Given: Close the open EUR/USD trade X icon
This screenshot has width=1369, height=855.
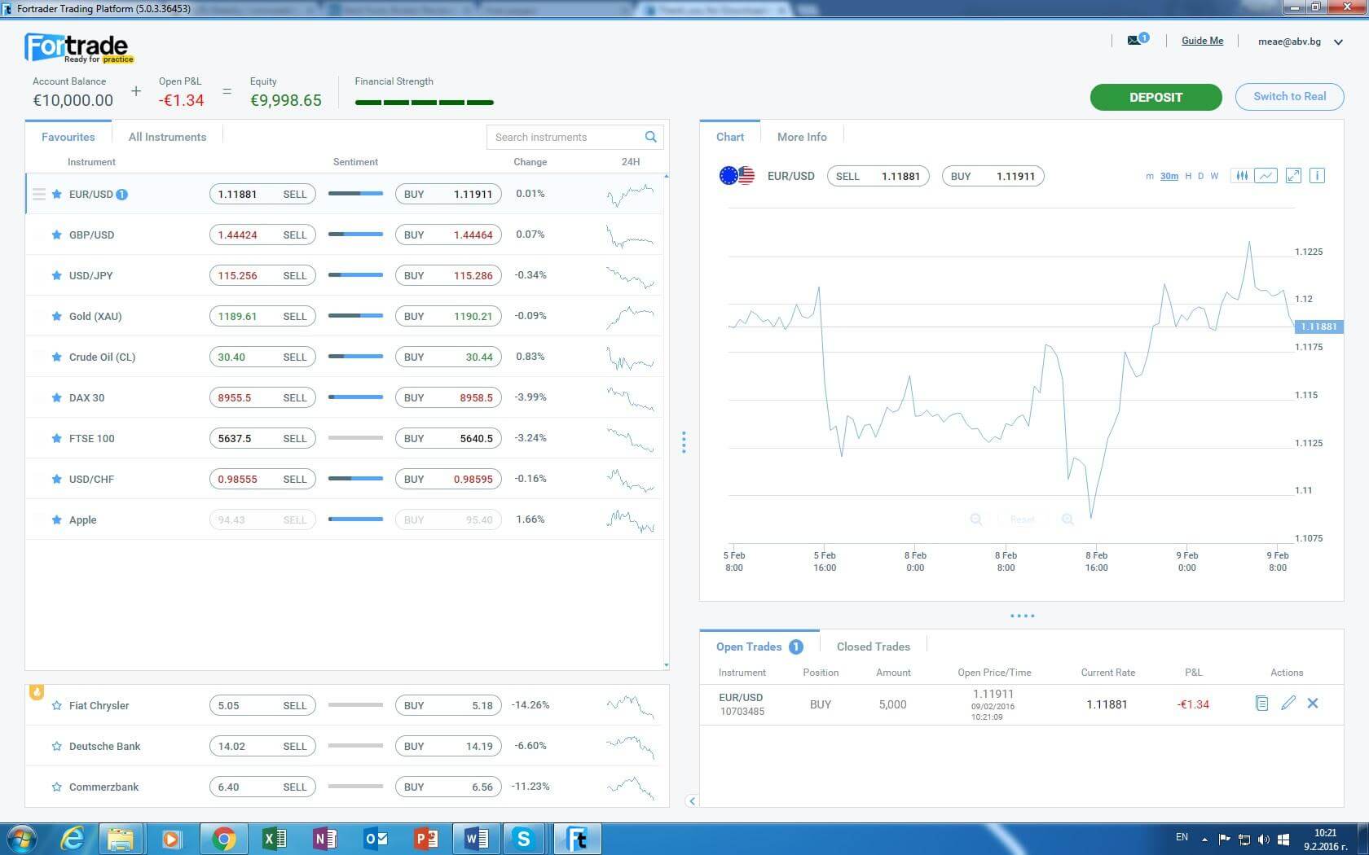Looking at the screenshot, I should (x=1313, y=703).
